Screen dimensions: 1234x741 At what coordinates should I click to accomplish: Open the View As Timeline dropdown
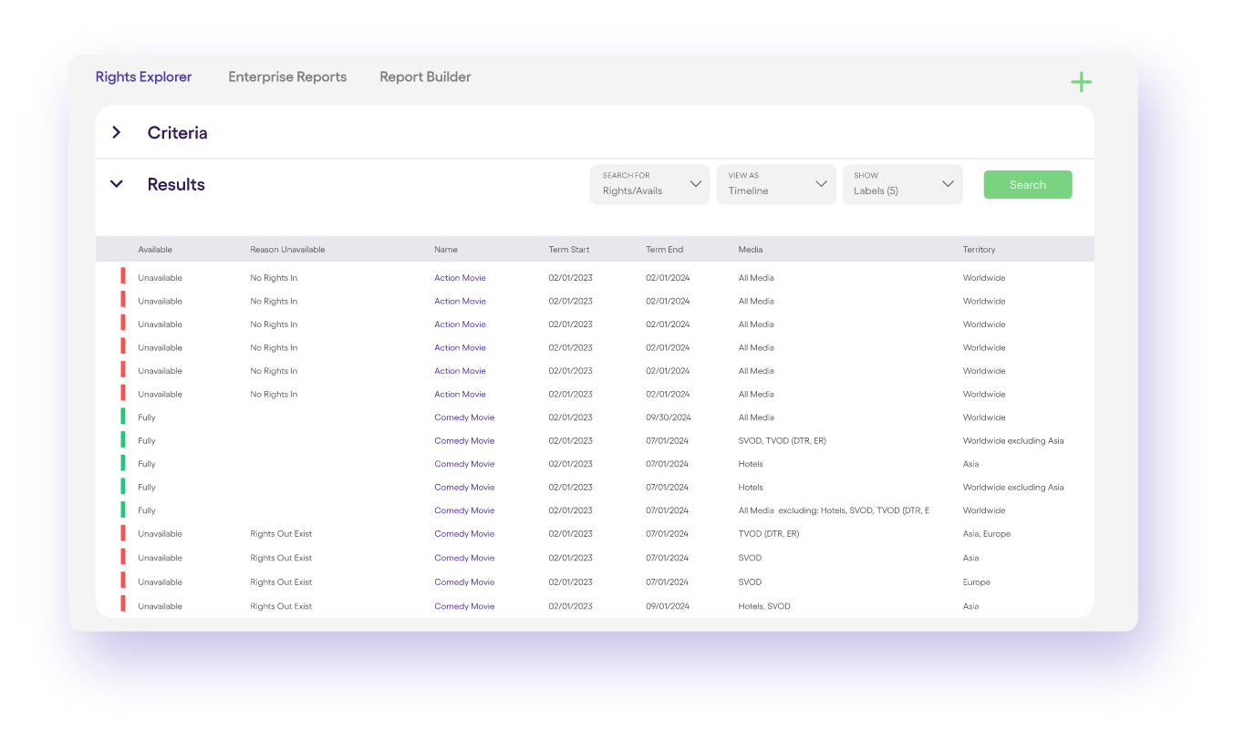coord(776,184)
